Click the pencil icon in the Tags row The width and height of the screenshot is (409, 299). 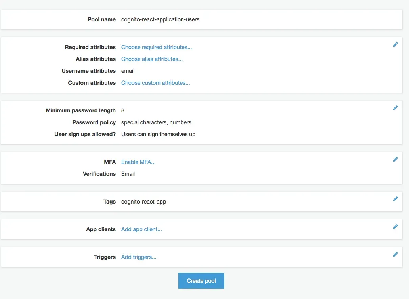396,199
